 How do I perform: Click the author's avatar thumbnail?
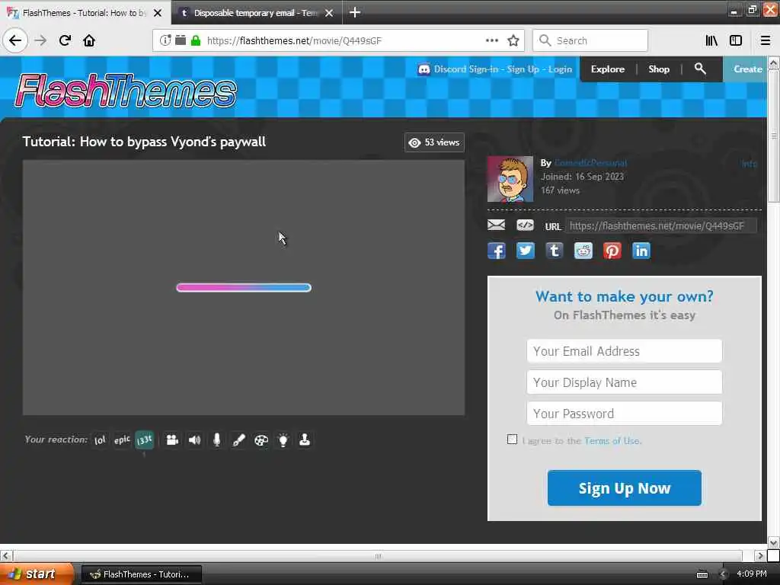[x=510, y=179]
